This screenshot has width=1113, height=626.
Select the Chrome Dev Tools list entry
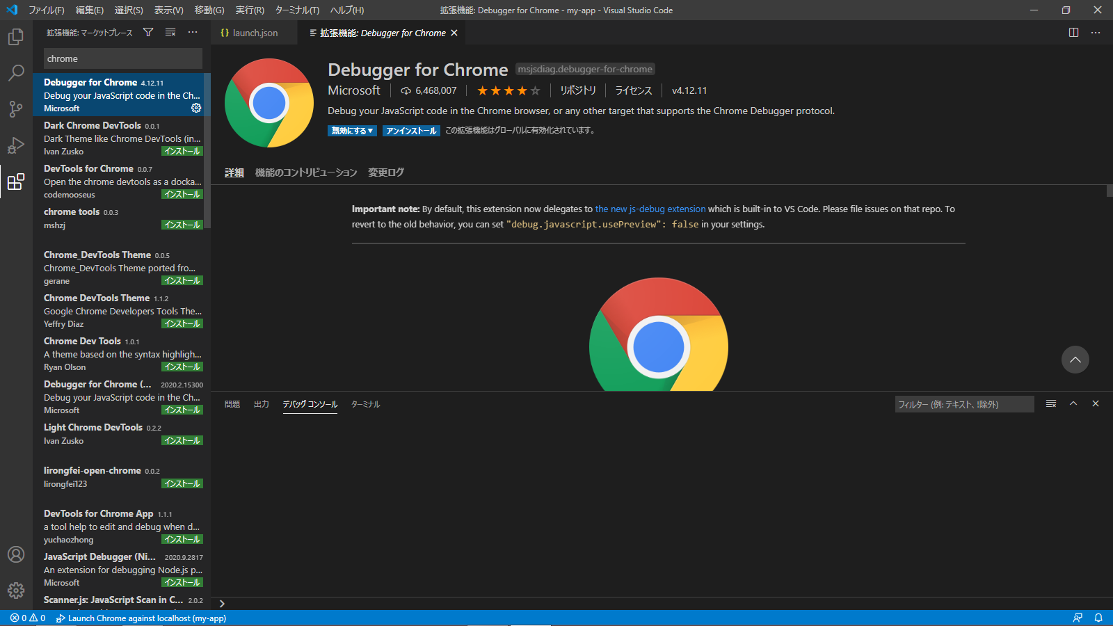click(x=122, y=353)
